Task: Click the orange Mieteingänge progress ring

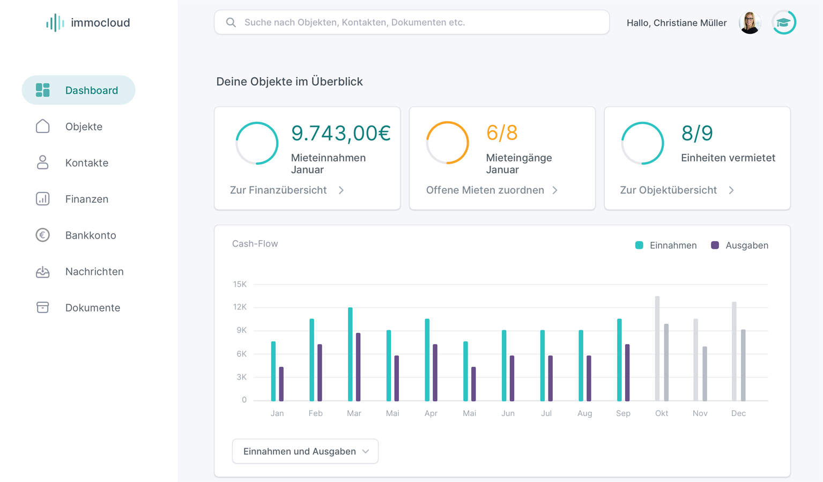Action: pos(448,143)
